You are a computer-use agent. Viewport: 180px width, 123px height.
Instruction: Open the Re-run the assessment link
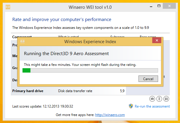pos(152,106)
